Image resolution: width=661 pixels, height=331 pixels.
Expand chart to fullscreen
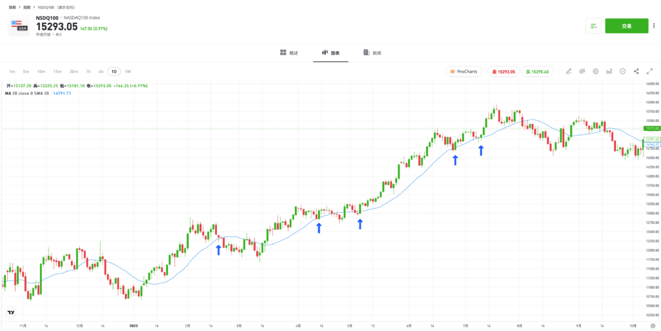point(649,72)
